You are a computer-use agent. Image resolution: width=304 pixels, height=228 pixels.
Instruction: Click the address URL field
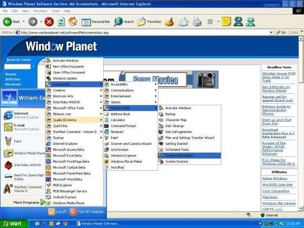[x=143, y=32]
